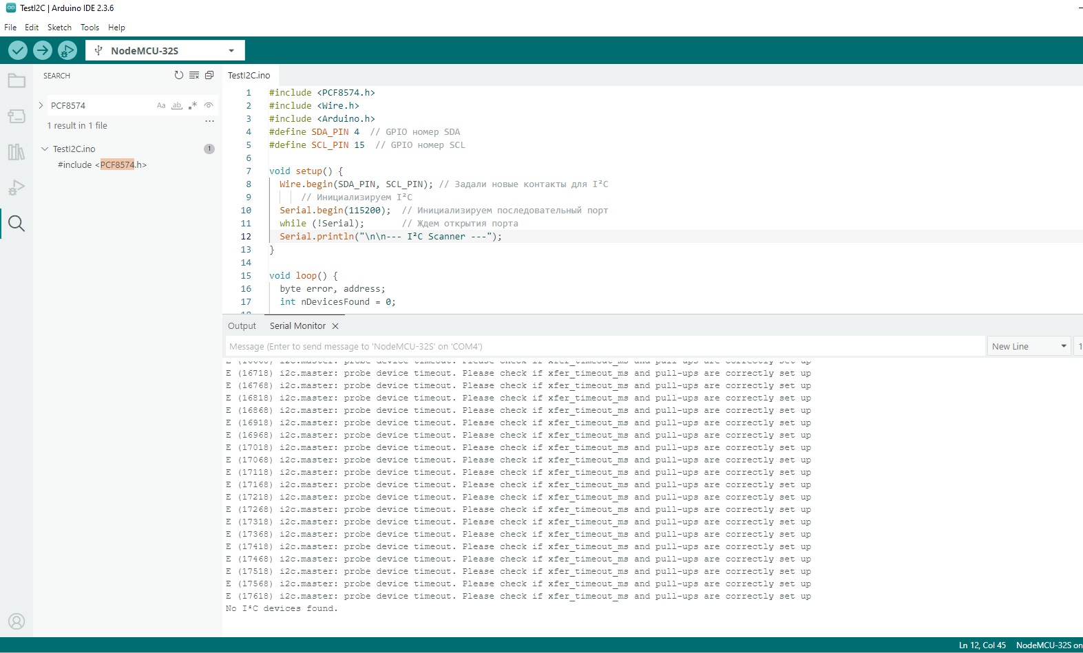The image size is (1083, 653).
Task: Refresh the search results
Action: [x=179, y=76]
